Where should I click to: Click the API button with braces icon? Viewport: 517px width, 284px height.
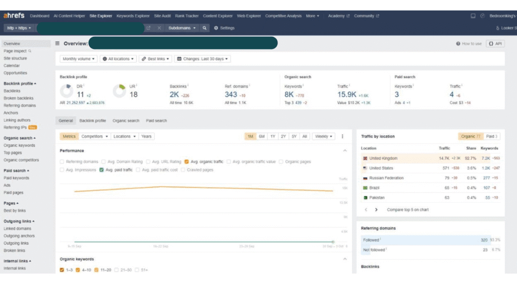495,43
